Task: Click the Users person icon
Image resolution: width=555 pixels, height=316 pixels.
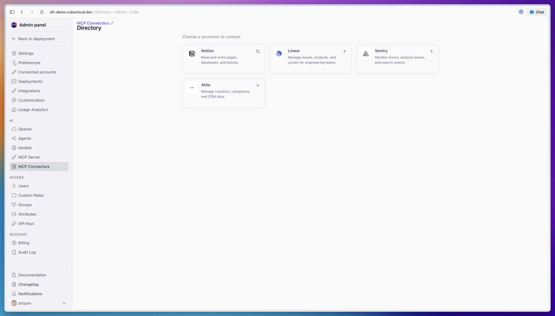Action: click(14, 186)
